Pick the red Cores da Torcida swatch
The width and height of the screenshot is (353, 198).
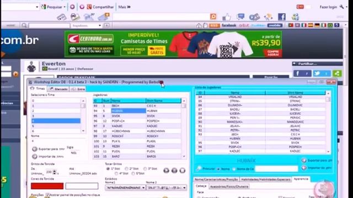(x=47, y=186)
